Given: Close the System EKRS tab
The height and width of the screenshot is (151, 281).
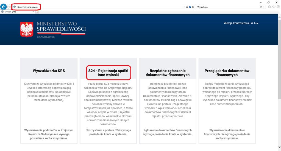Looking at the screenshot, I should tap(33, 12).
